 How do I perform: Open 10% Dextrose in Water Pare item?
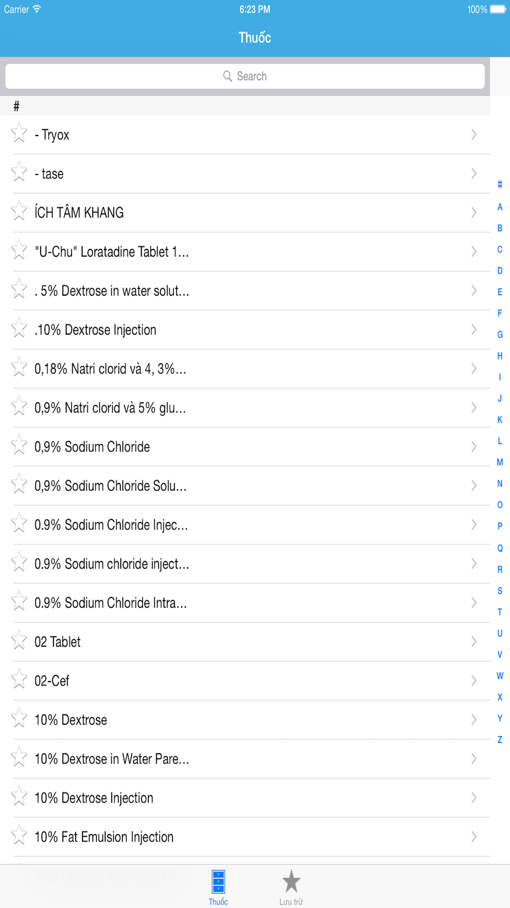[x=245, y=759]
